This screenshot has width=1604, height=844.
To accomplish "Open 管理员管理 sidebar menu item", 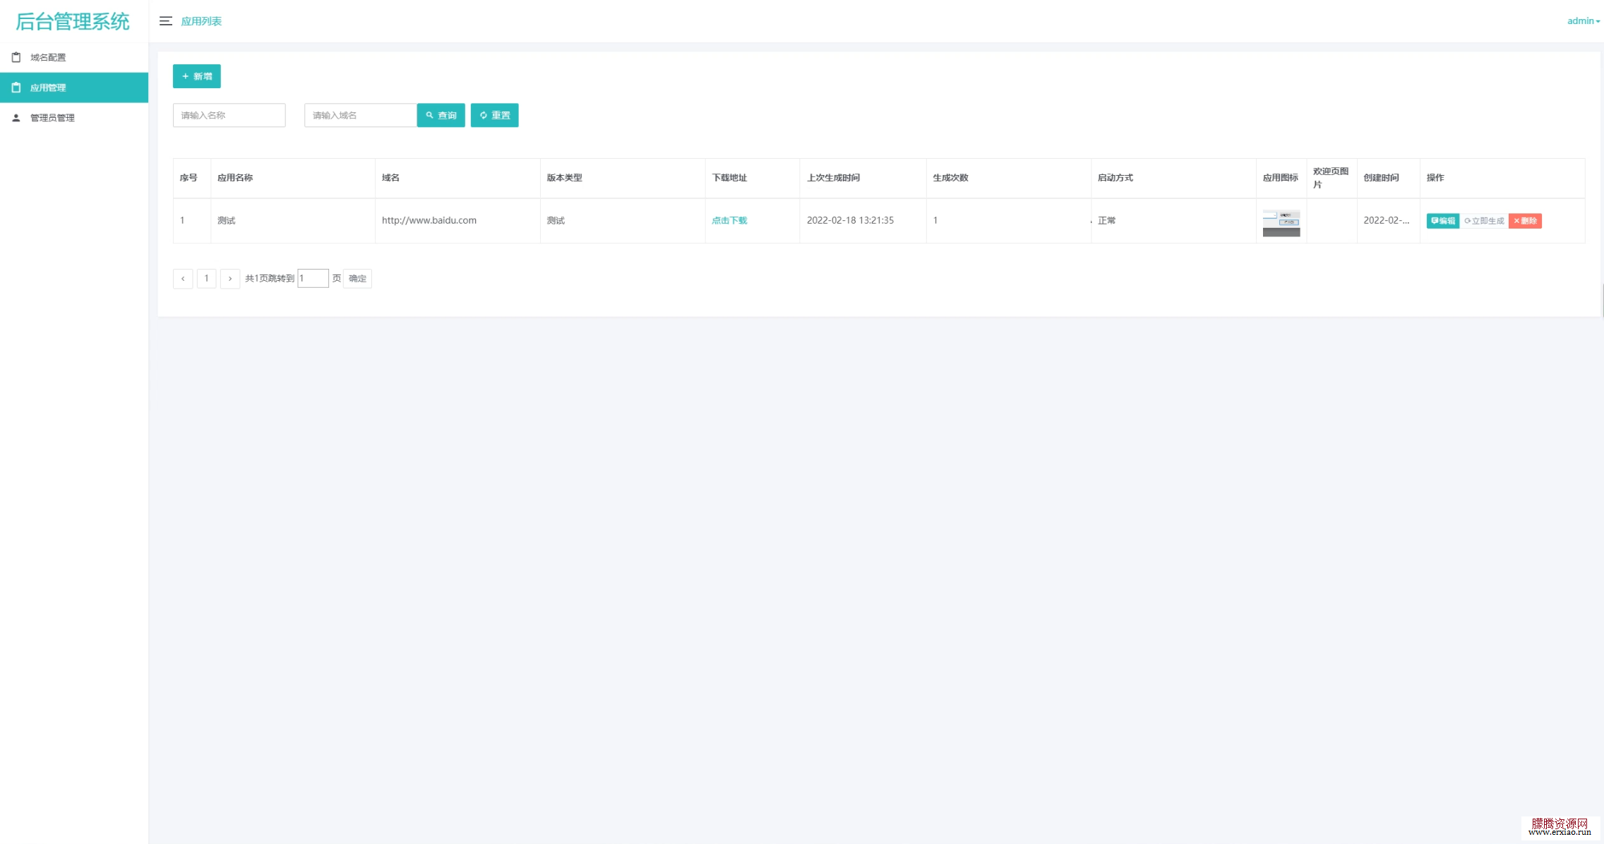I will (x=74, y=118).
